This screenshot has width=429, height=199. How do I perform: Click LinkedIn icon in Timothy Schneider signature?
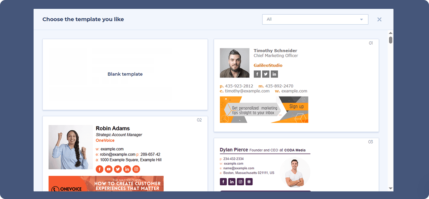[274, 74]
